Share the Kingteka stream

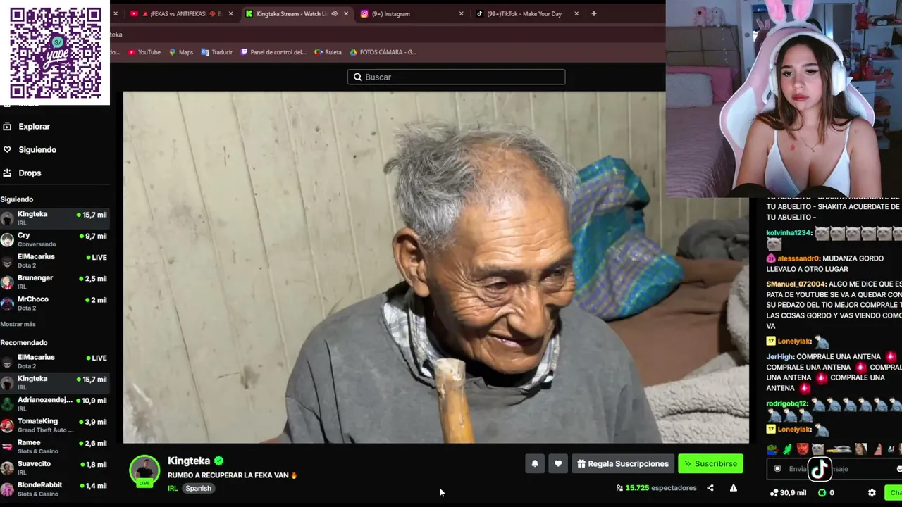(x=710, y=488)
